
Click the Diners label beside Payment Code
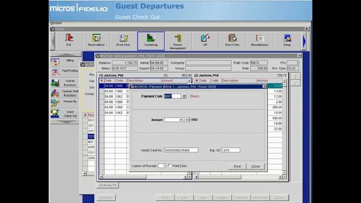194,96
